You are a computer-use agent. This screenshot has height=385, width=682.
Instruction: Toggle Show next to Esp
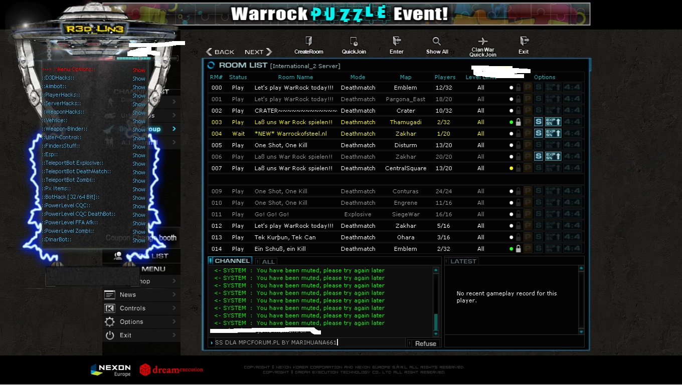pos(139,155)
